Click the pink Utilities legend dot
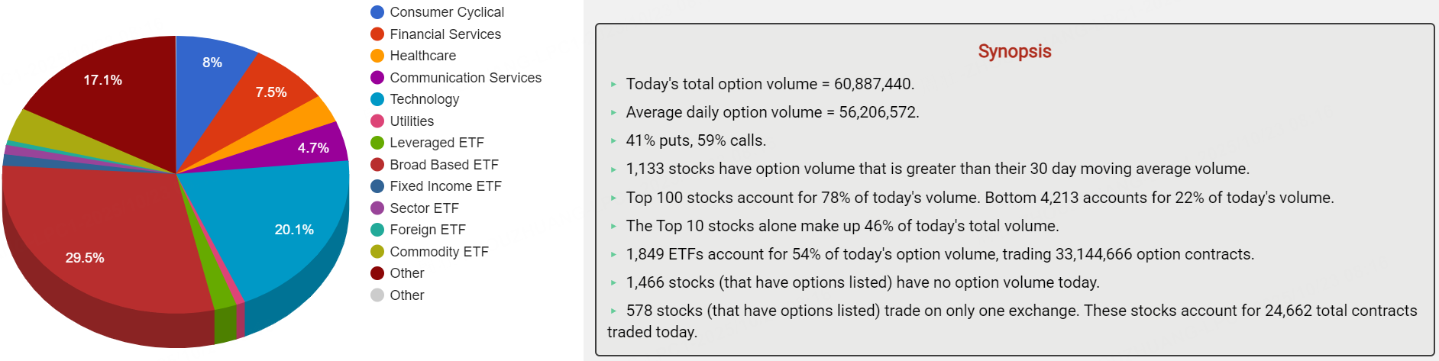 click(377, 121)
